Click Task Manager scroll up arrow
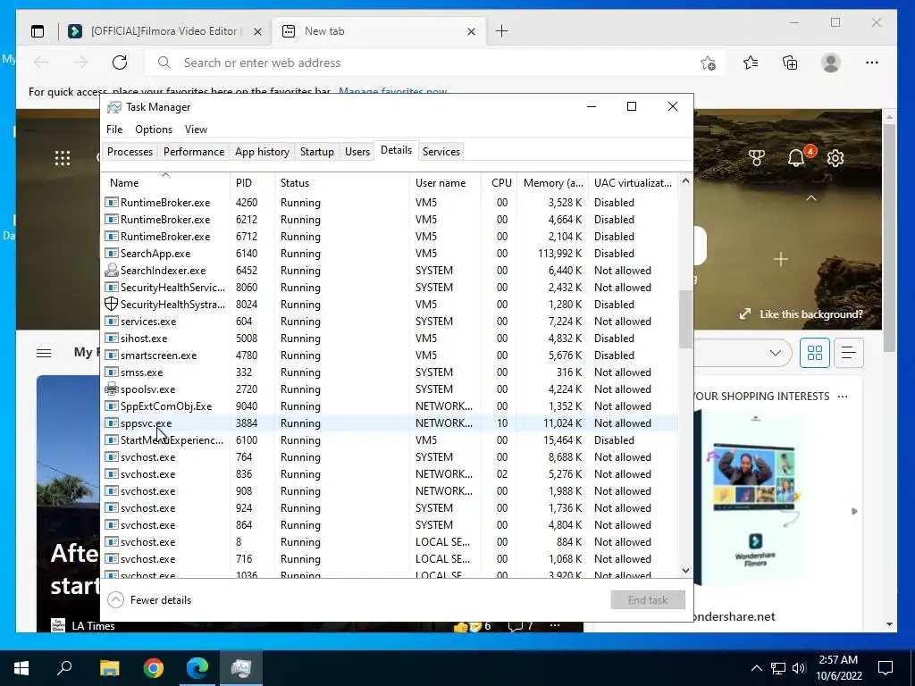This screenshot has width=915, height=686. 685,180
